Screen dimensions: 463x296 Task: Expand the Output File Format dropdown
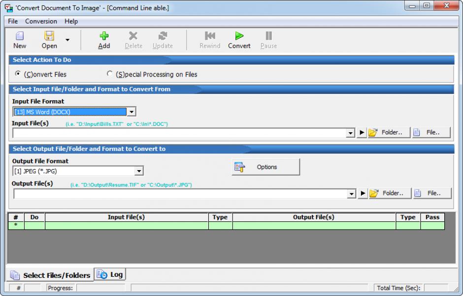coord(139,172)
